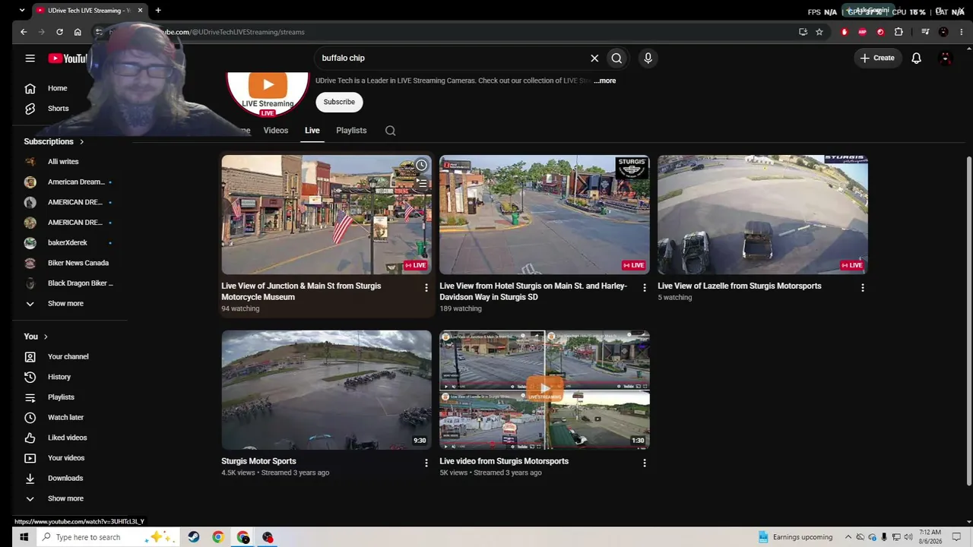The width and height of the screenshot is (973, 547).
Task: Click into the YouTube search field
Action: [x=452, y=58]
